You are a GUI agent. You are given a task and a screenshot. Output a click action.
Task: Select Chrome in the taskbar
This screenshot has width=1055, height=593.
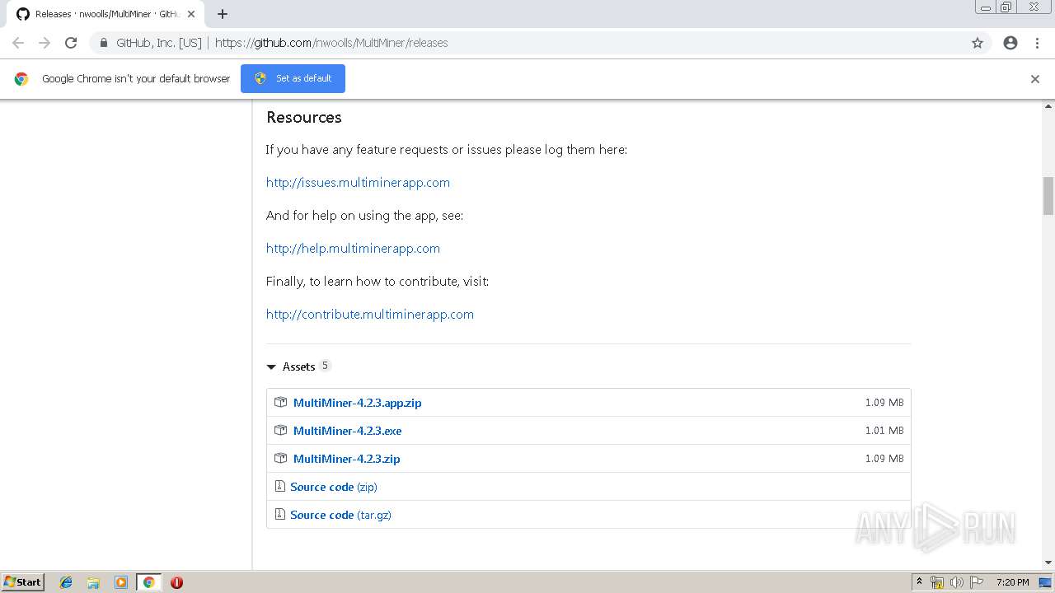[x=149, y=582]
